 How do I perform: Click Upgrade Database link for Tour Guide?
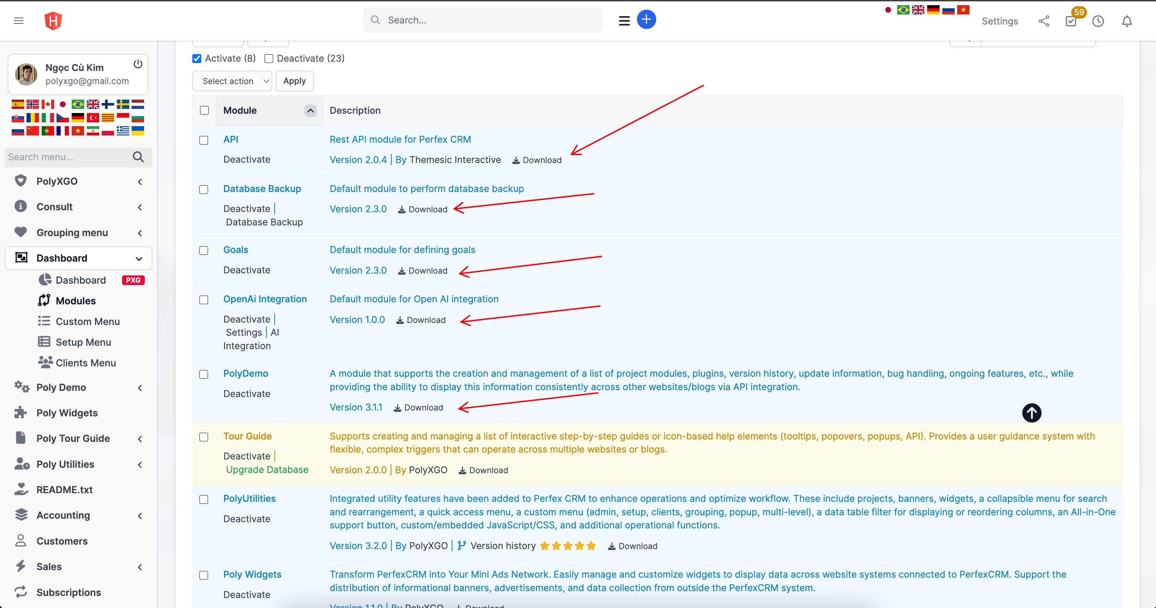tap(267, 470)
